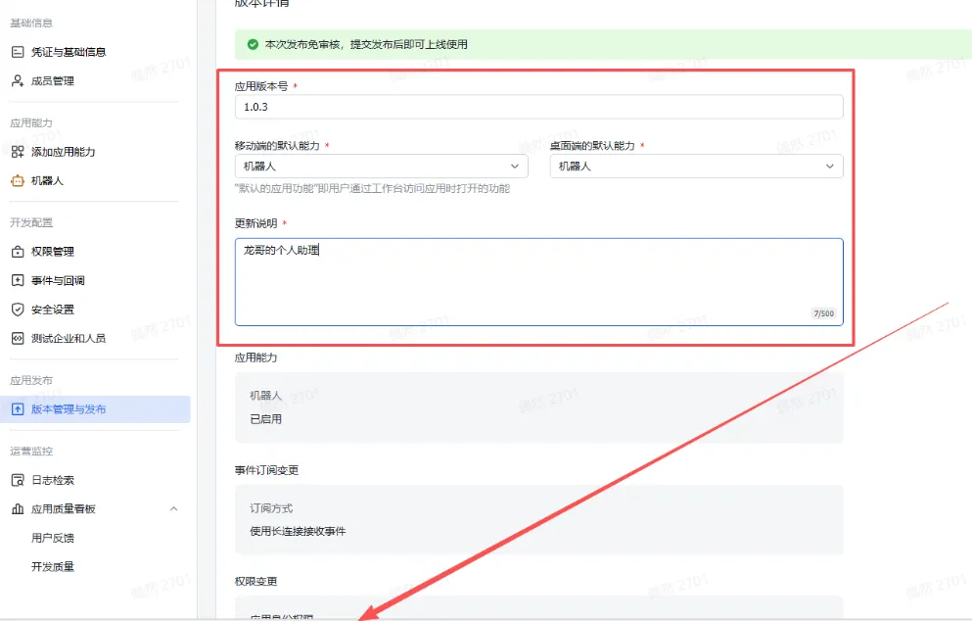
Task: Open 桌面端的默认能力 dropdown
Action: pos(696,167)
